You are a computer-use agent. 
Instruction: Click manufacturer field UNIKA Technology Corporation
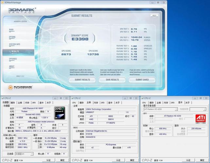[x=111, y=109]
